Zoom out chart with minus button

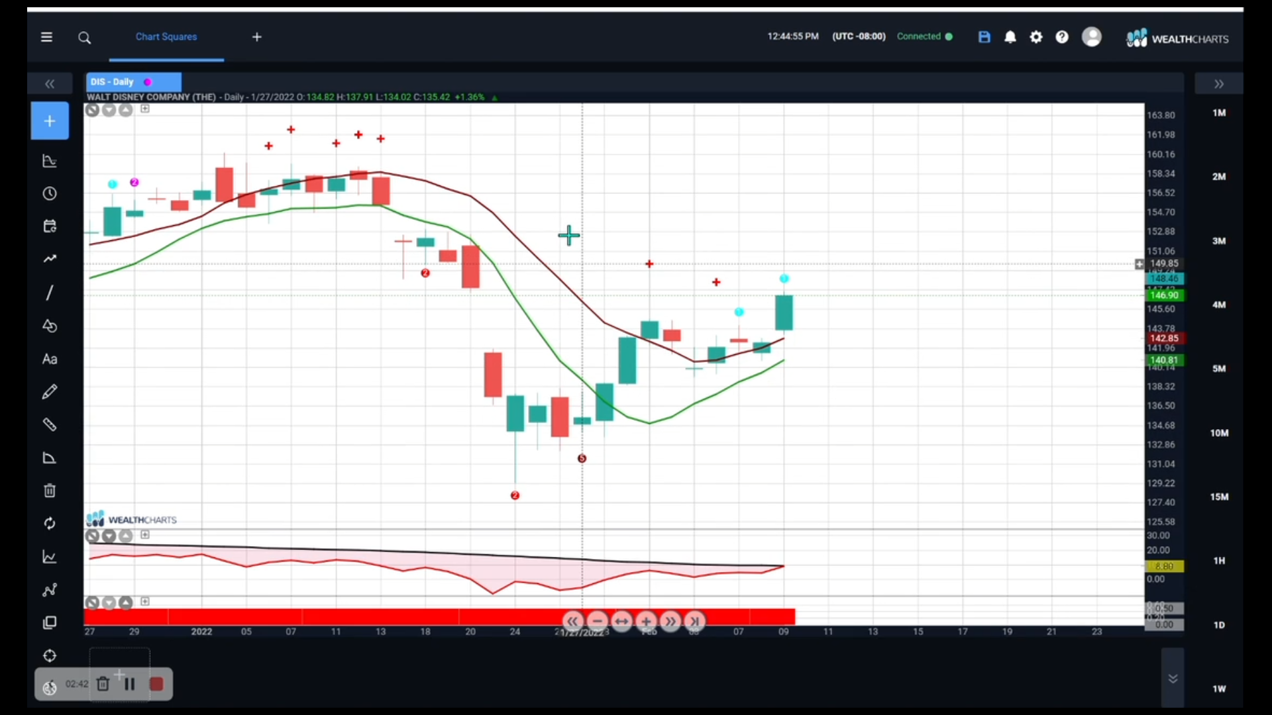[598, 621]
